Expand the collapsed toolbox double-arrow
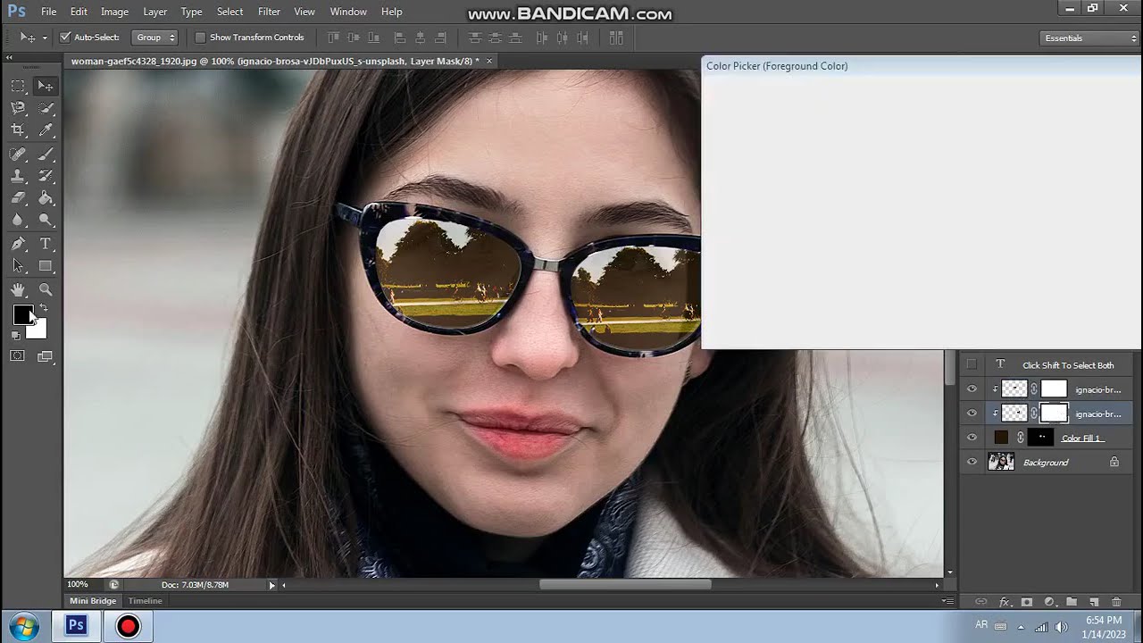The height and width of the screenshot is (643, 1143). (x=10, y=57)
